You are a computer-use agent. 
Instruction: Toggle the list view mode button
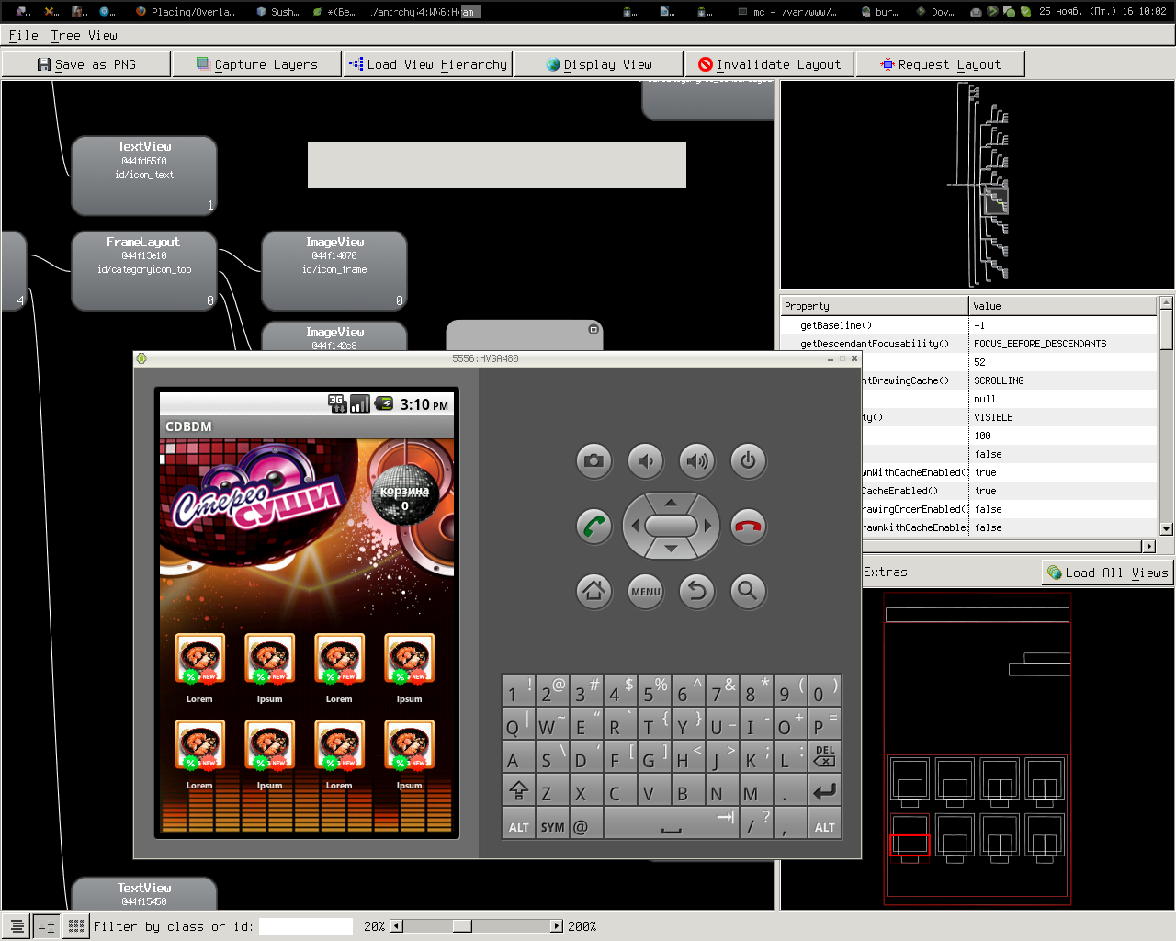(x=17, y=926)
